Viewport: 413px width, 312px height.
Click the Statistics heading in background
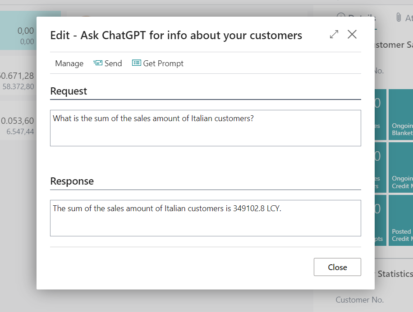pos(395,274)
